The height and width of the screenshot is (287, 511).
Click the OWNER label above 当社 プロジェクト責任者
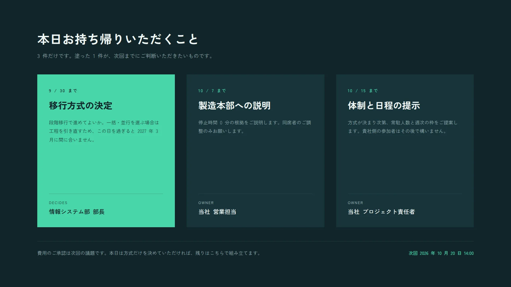355,203
